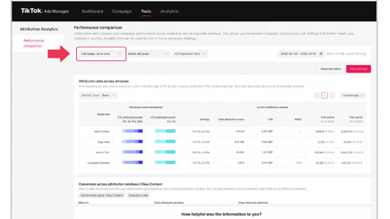
Task: Click the Total attributed events column header
Action: tap(231, 119)
